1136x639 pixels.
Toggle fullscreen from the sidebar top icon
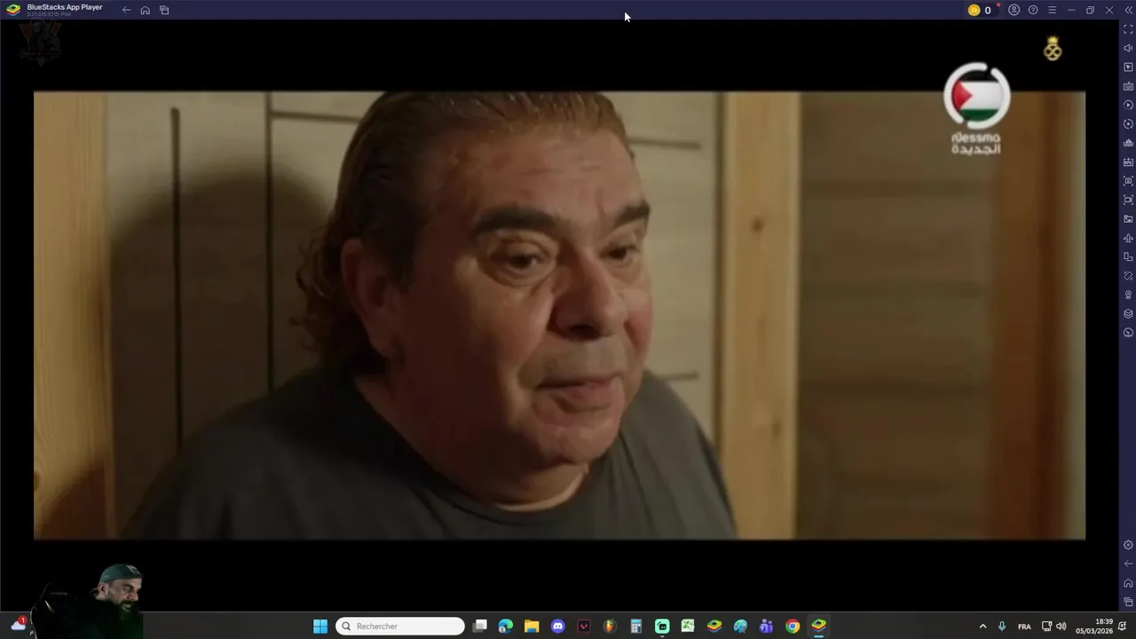point(1128,29)
